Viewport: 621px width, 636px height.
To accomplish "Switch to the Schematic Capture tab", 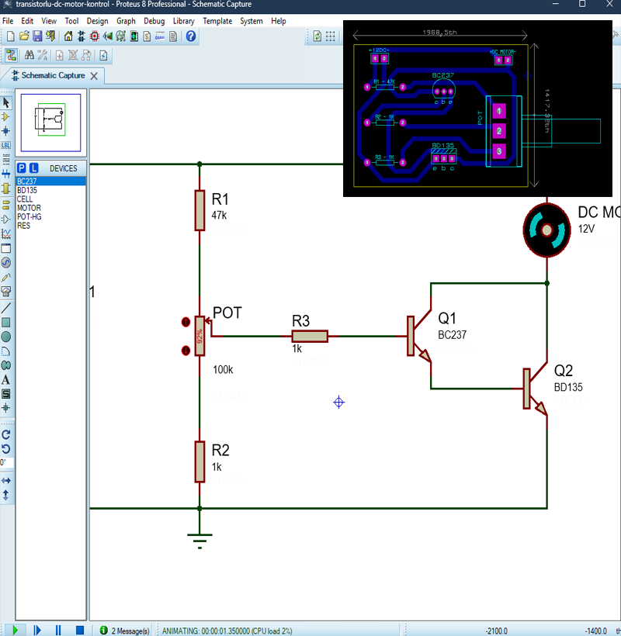I will (53, 76).
